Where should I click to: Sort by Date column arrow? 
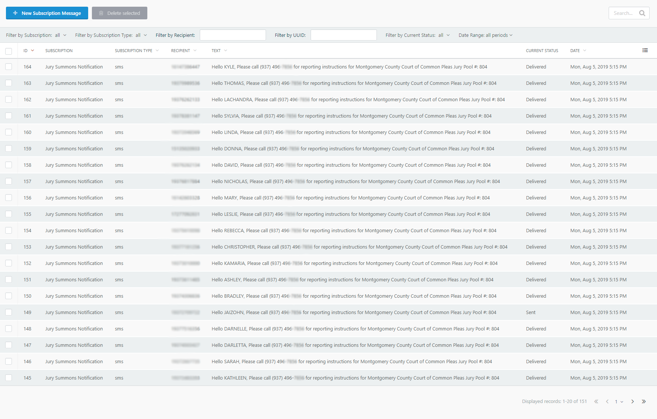click(x=584, y=51)
